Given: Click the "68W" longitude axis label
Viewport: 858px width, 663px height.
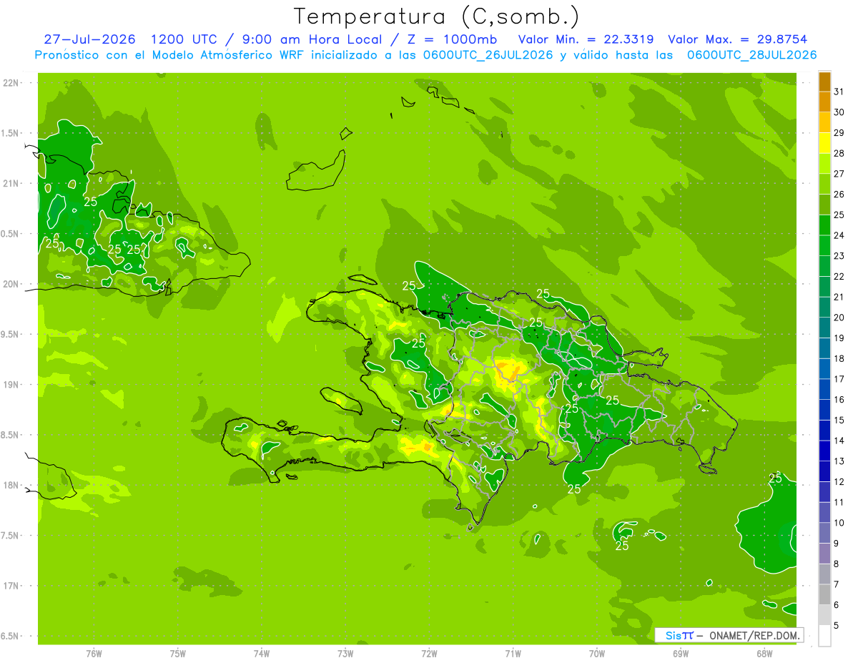Looking at the screenshot, I should tap(764, 654).
